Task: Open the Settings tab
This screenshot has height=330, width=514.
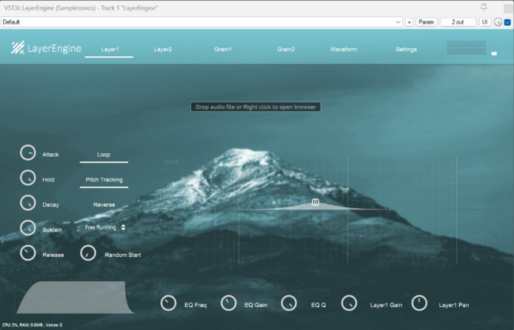Action: pyautogui.click(x=406, y=50)
